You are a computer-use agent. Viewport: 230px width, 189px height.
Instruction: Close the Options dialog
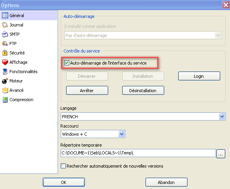tap(226, 5)
